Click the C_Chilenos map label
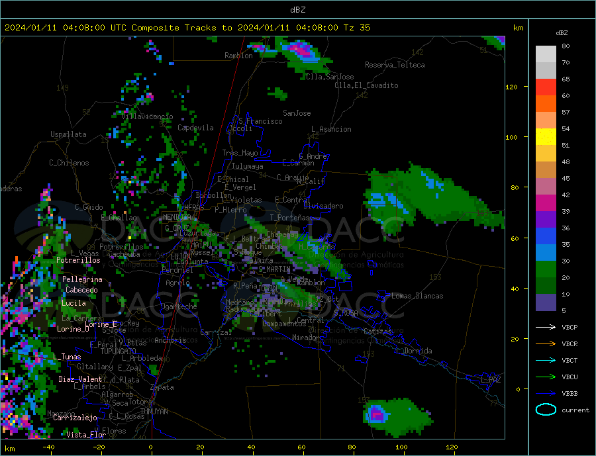Image resolution: width=596 pixels, height=456 pixels. (69, 163)
